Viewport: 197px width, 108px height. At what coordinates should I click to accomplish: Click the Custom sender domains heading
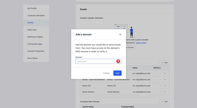[91, 18]
